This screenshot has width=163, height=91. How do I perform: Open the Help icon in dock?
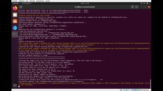click(x=15, y=28)
